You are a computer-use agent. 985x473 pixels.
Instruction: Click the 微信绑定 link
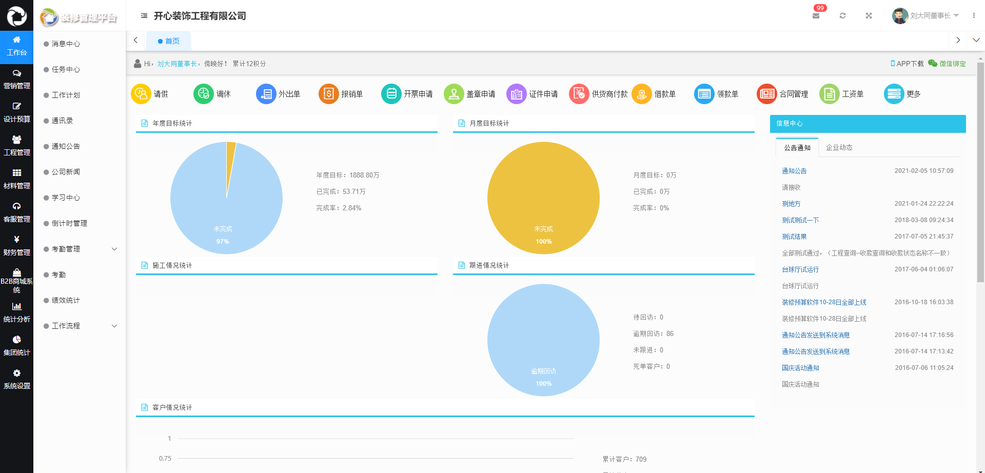pos(952,64)
